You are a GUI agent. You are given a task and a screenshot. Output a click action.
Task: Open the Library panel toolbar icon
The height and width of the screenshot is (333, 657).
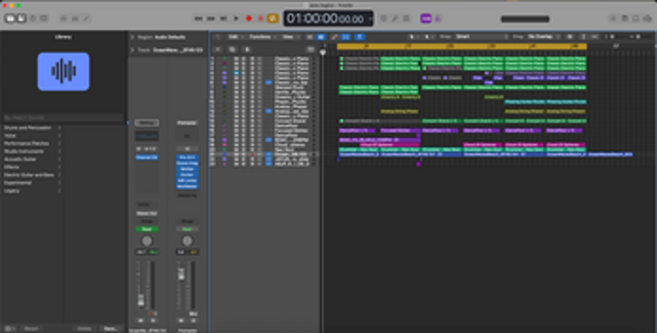(9, 18)
